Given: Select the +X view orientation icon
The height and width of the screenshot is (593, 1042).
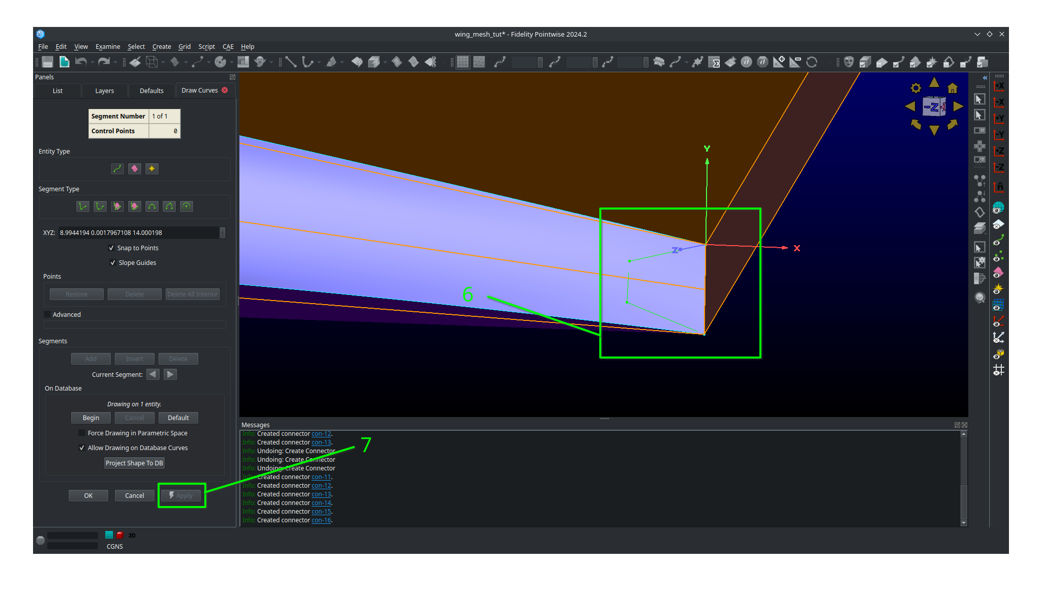Looking at the screenshot, I should [x=999, y=86].
